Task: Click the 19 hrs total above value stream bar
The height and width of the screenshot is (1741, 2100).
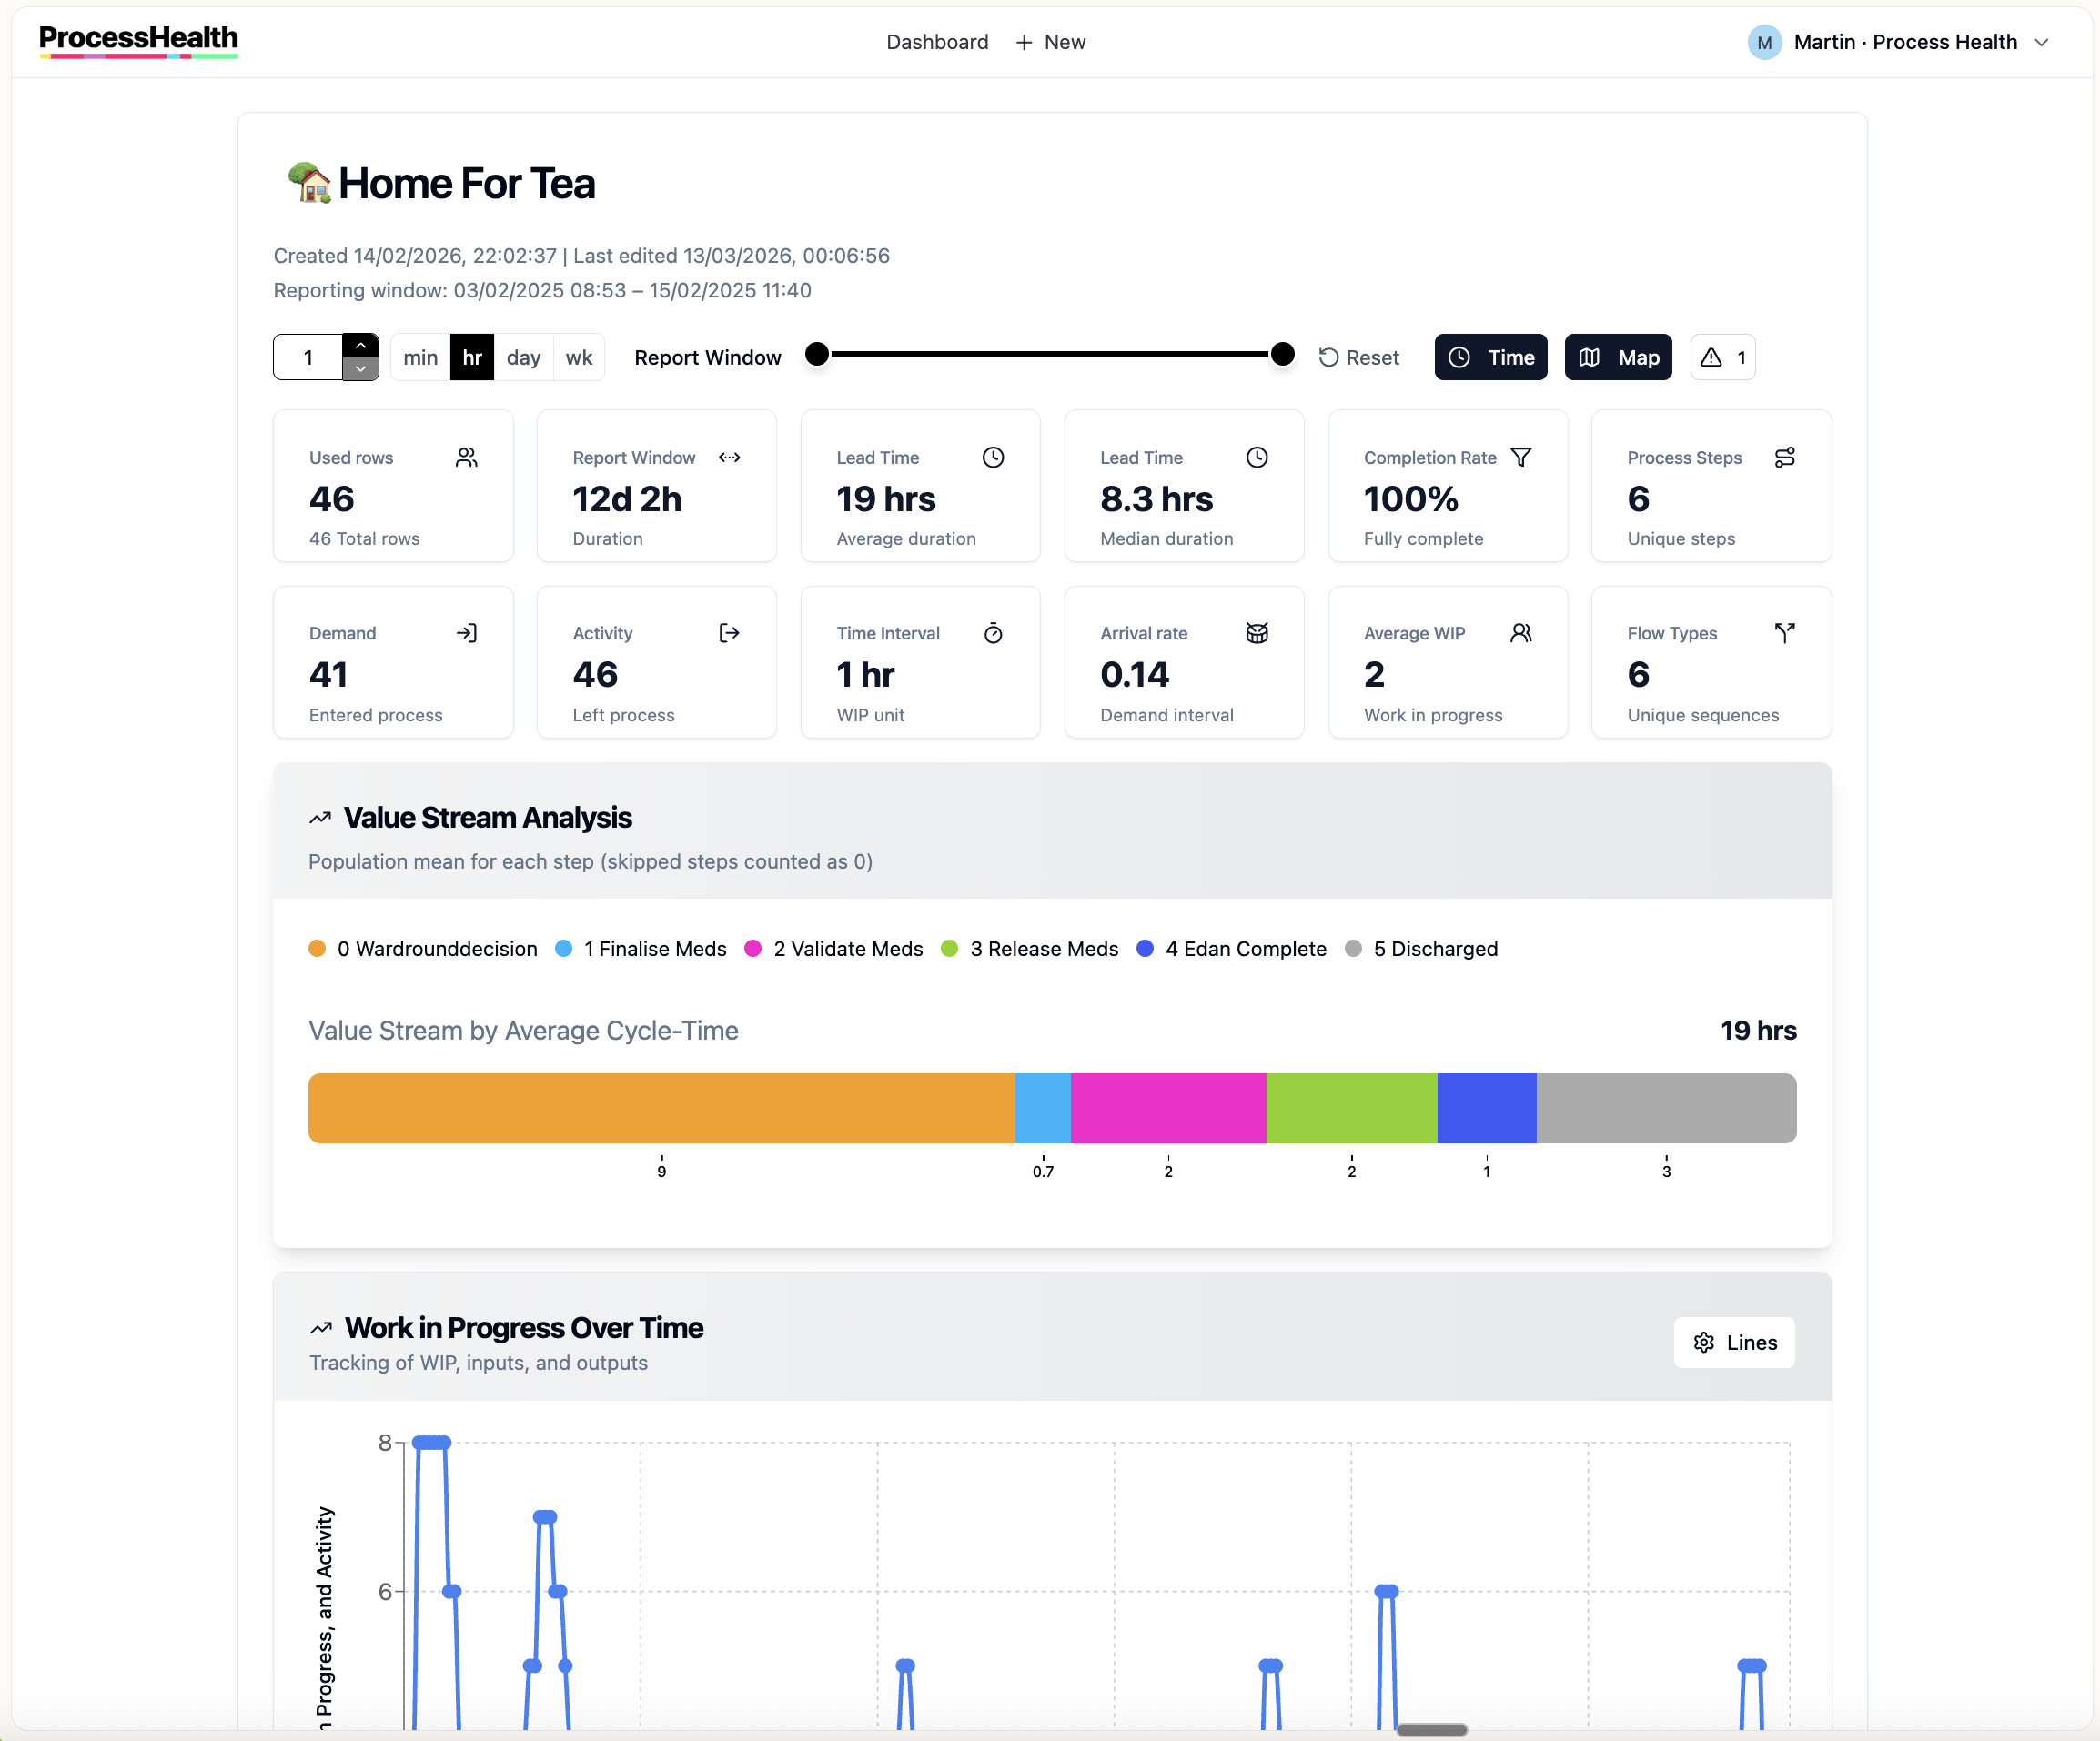Action: tap(1758, 1031)
